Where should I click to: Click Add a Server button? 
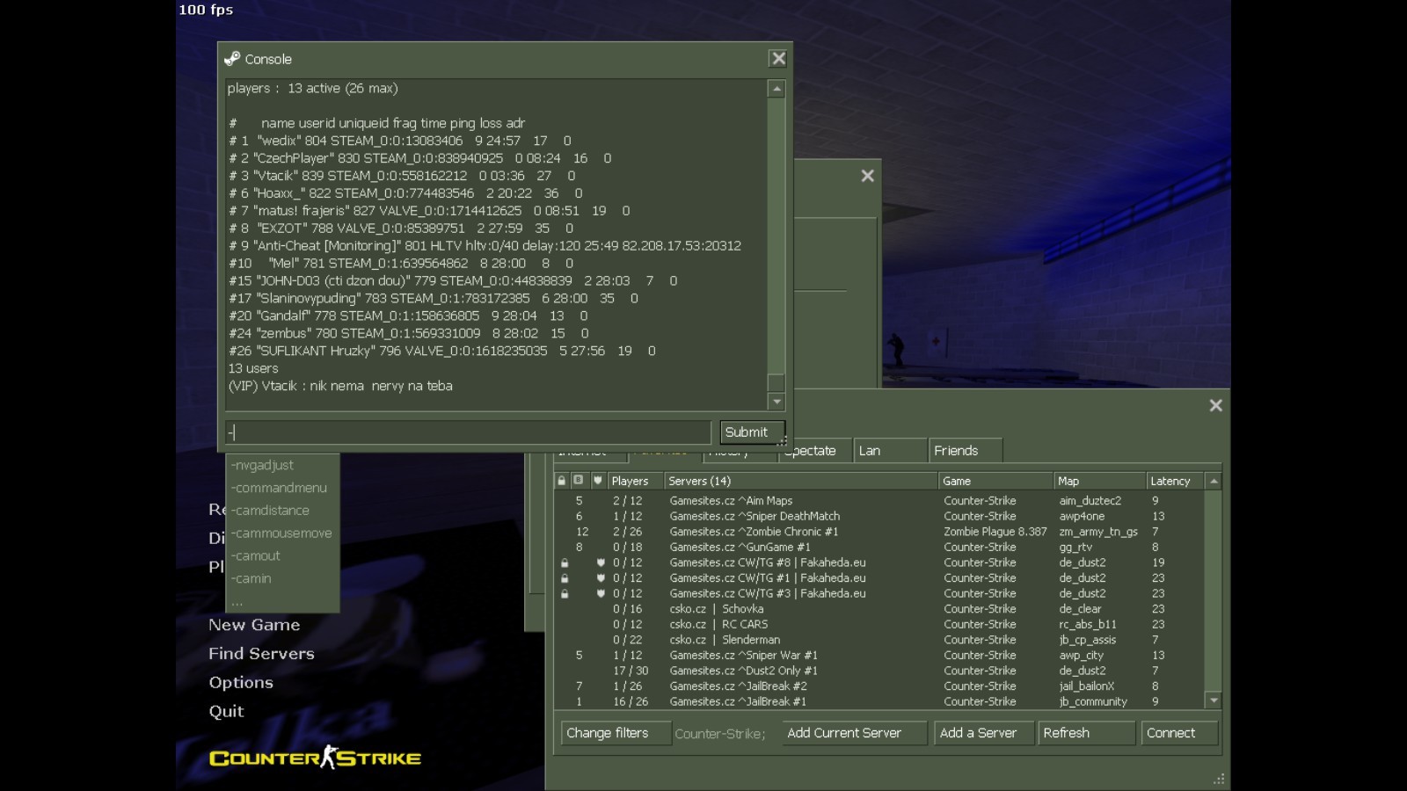(x=983, y=733)
